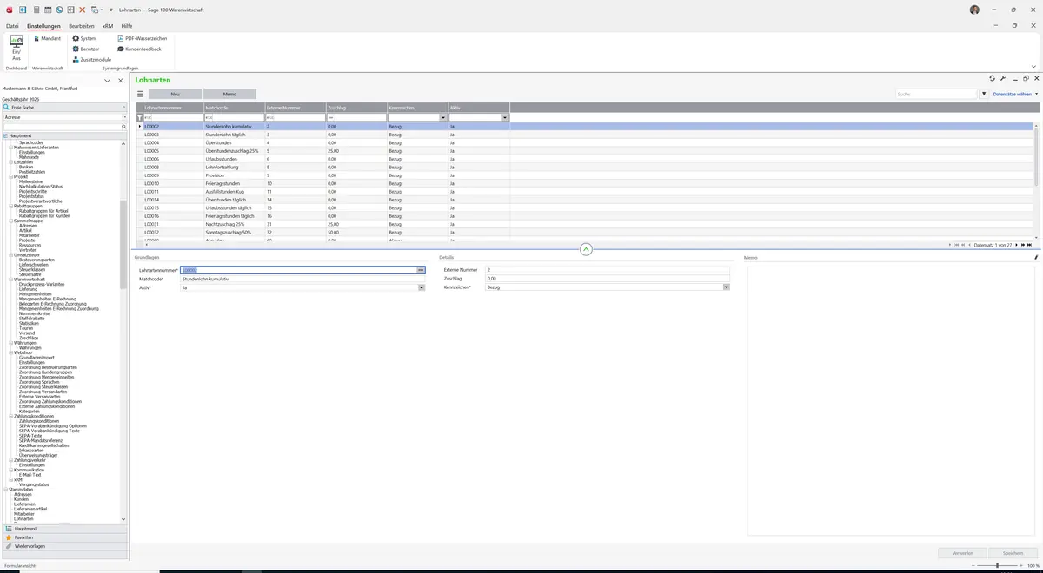
Task: Click the Verwerfen button
Action: (x=963, y=553)
